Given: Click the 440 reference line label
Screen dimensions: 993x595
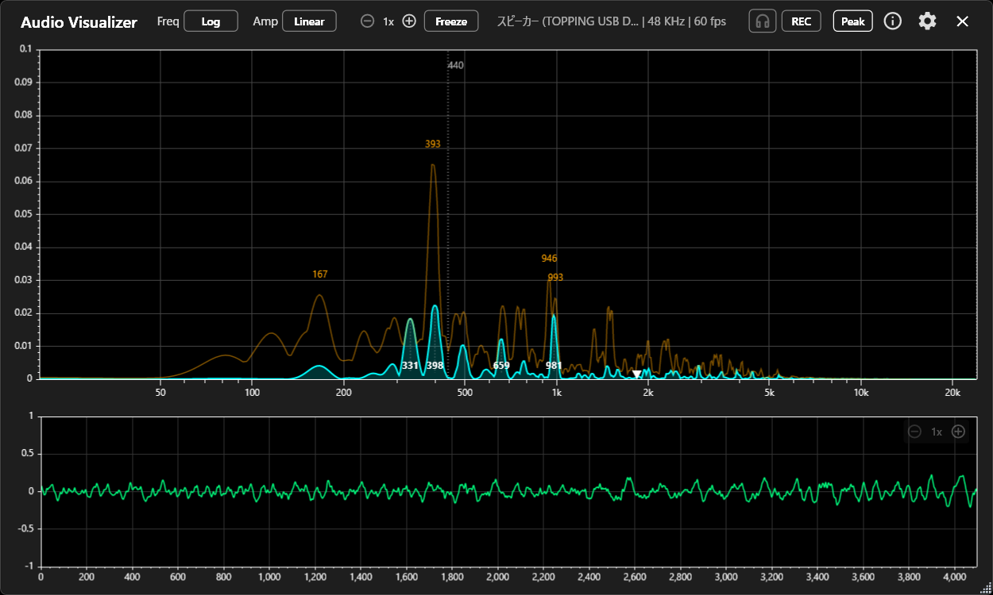Looking at the screenshot, I should coord(455,66).
